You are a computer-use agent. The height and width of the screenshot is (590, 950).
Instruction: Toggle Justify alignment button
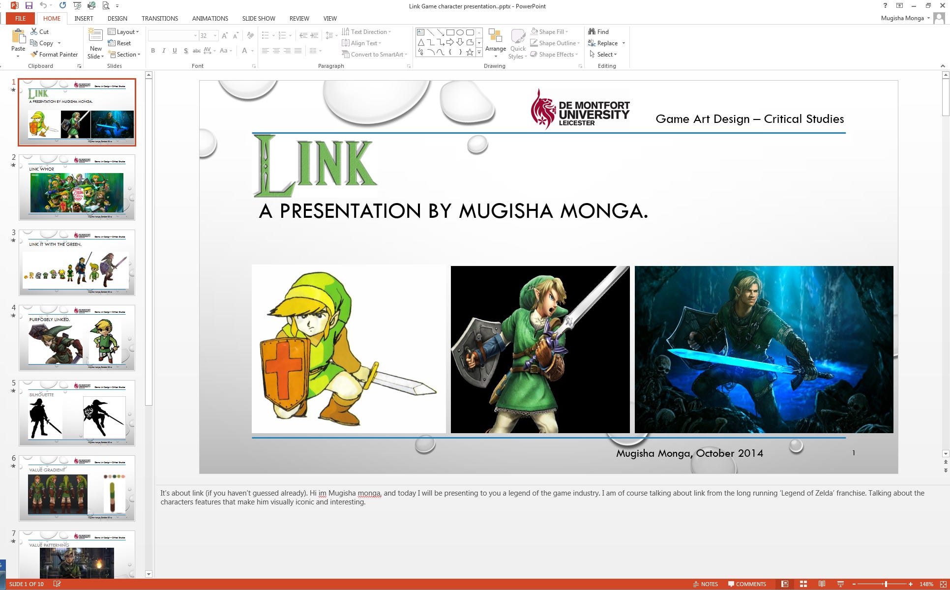(298, 51)
